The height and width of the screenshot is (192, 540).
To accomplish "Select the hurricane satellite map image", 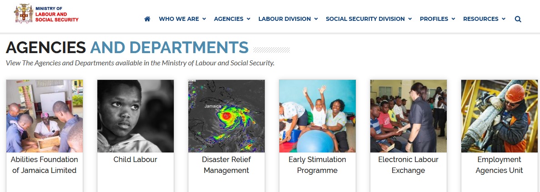I will point(227,116).
